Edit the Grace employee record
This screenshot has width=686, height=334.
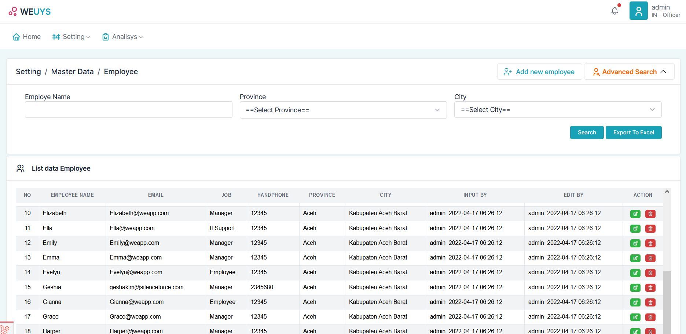(x=635, y=317)
